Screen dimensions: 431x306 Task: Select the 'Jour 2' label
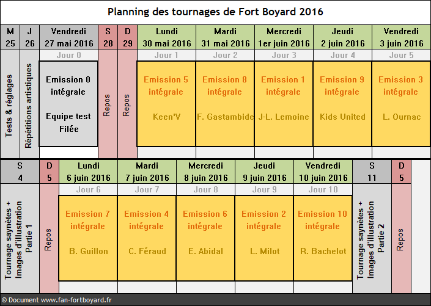226,55
